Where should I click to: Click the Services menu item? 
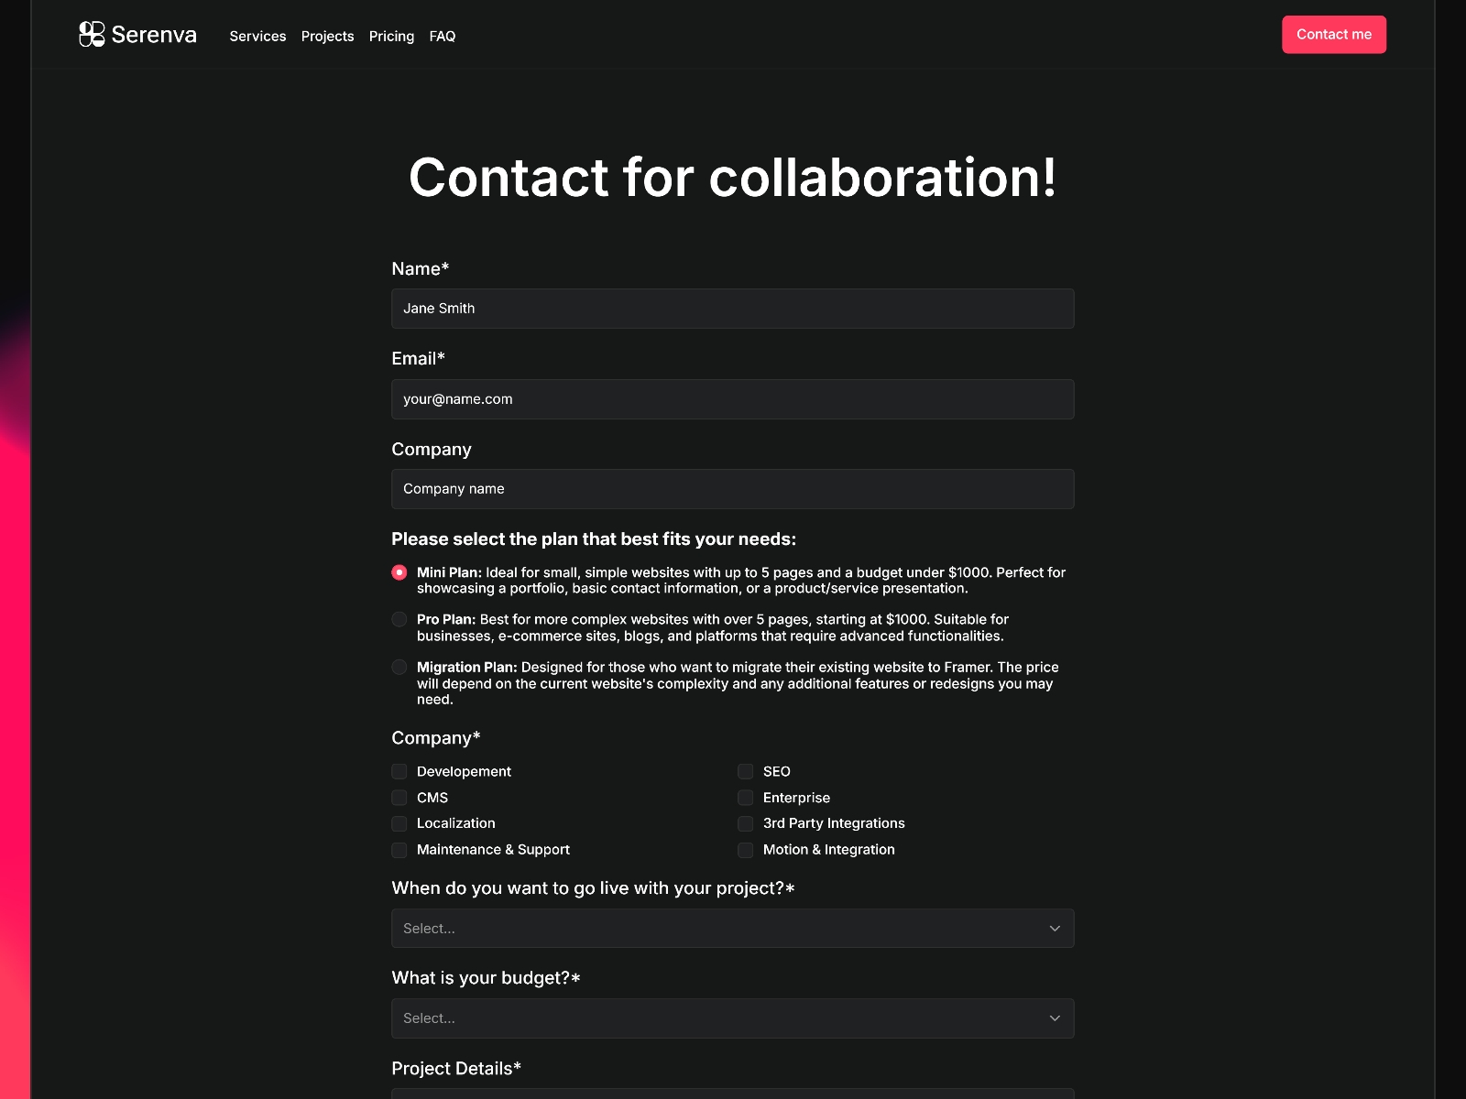[x=257, y=36]
